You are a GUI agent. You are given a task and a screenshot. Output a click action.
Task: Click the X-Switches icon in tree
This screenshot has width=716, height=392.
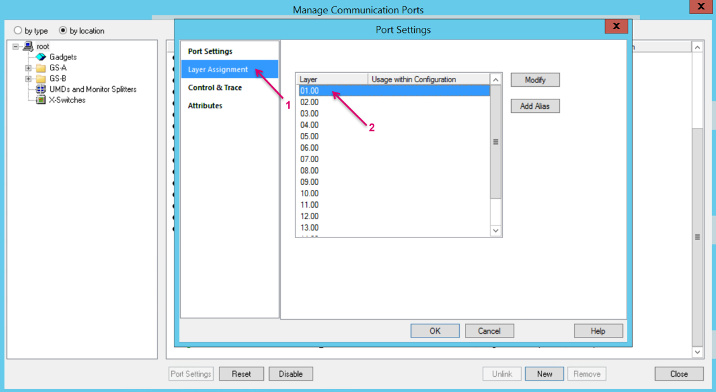pyautogui.click(x=41, y=100)
